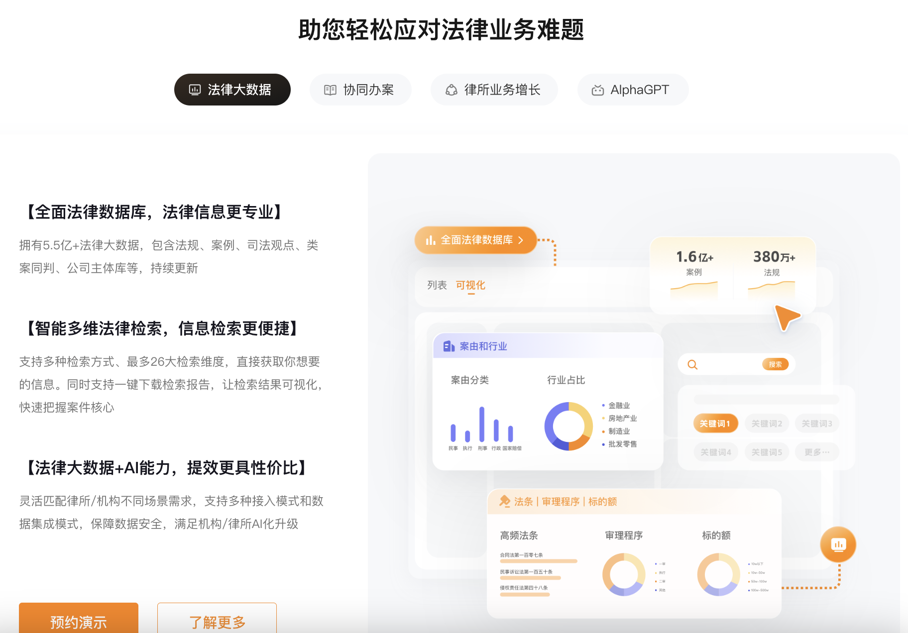Screen dimensions: 908x633
Task: Click the robot icon beside AlphaGPT
Action: click(x=597, y=90)
